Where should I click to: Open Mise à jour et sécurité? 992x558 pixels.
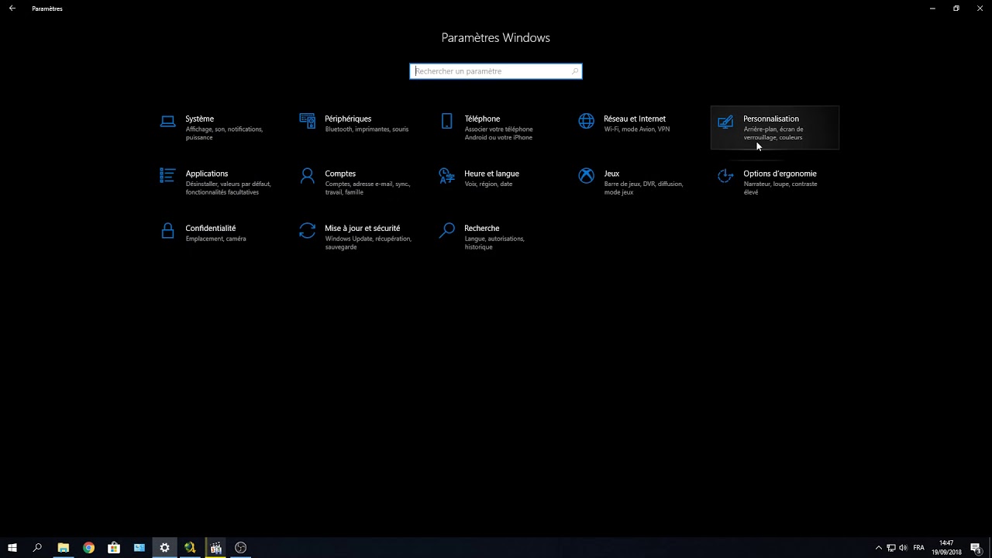[357, 237]
